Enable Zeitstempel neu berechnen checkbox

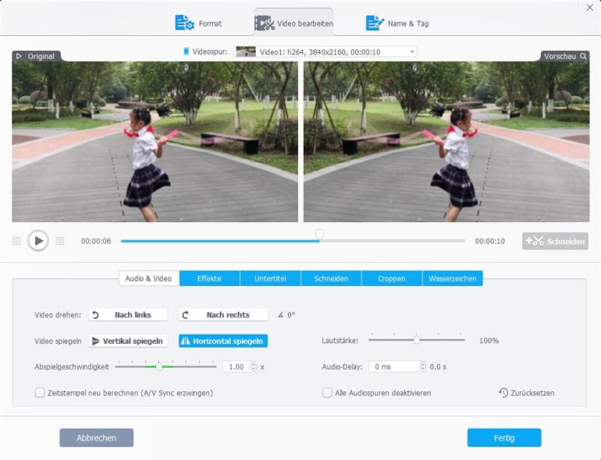pyautogui.click(x=40, y=393)
